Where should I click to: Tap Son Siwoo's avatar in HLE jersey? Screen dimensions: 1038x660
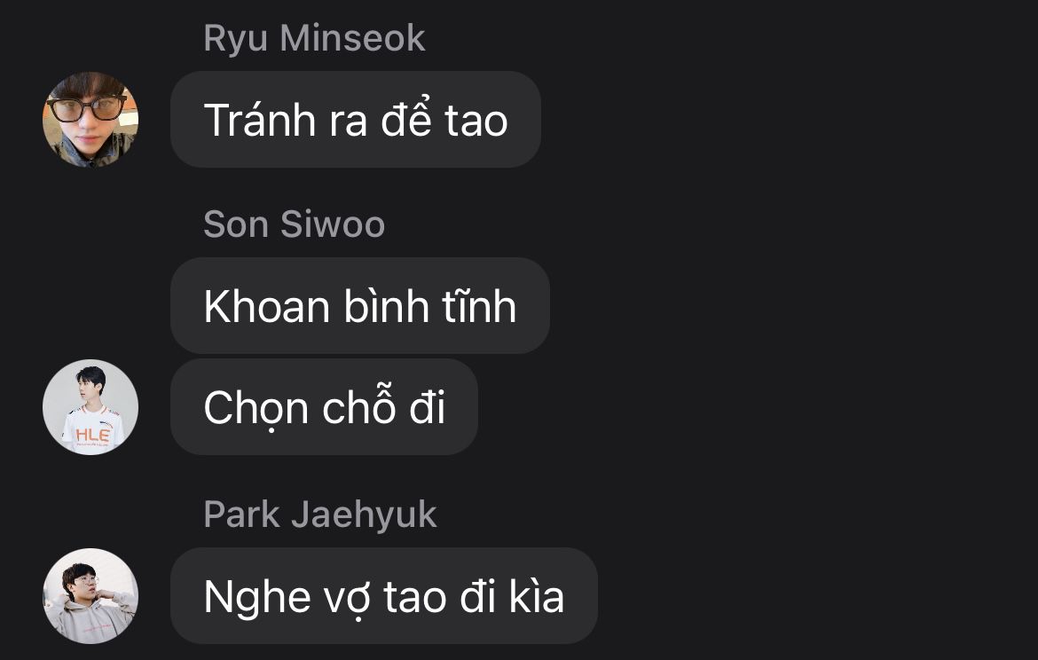click(x=90, y=407)
